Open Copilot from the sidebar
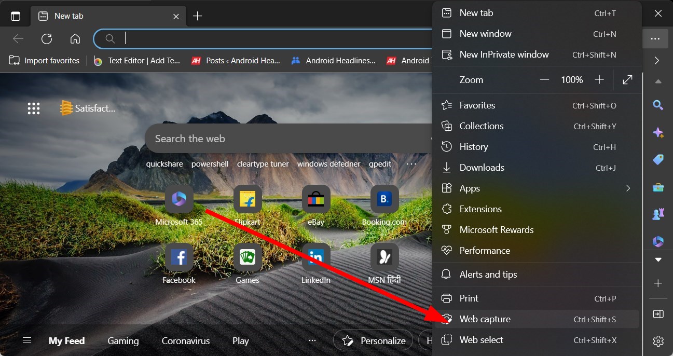Image resolution: width=673 pixels, height=356 pixels. [x=658, y=133]
